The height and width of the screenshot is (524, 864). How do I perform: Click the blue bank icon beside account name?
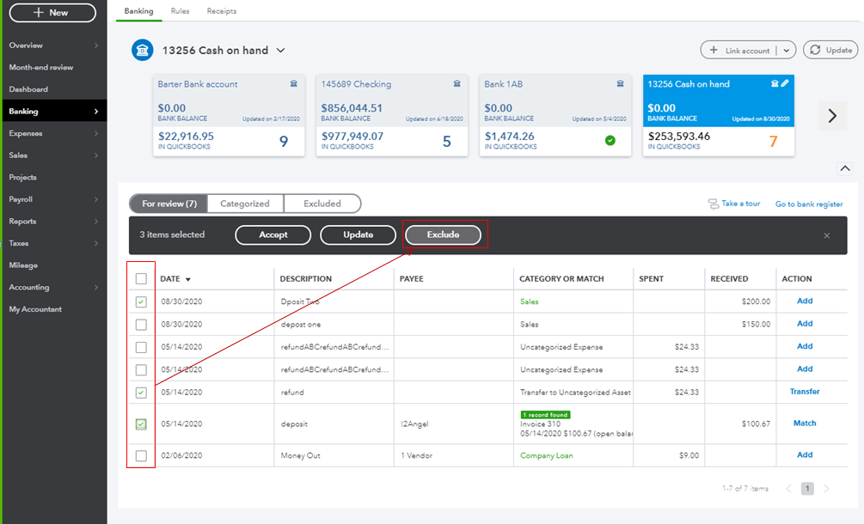[x=143, y=51]
